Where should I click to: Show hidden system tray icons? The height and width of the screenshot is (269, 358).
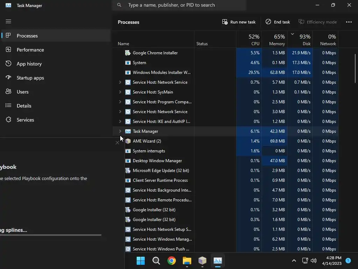point(294,261)
